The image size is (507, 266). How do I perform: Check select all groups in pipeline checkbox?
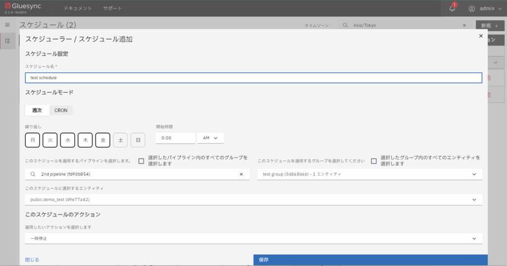click(x=142, y=161)
